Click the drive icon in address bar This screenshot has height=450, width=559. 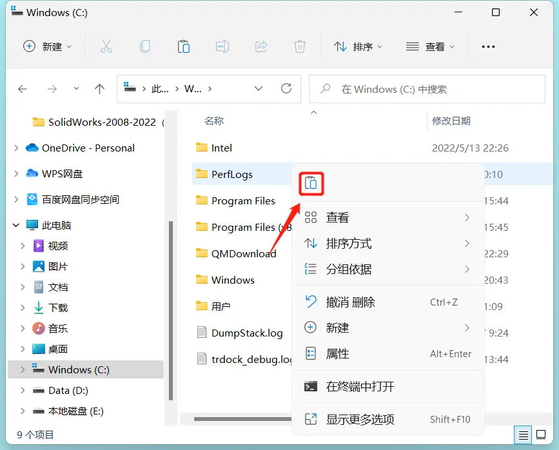(x=130, y=86)
